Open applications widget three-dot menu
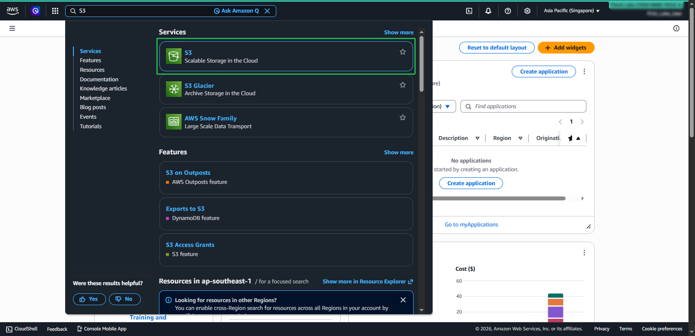The width and height of the screenshot is (695, 336). 584,71
